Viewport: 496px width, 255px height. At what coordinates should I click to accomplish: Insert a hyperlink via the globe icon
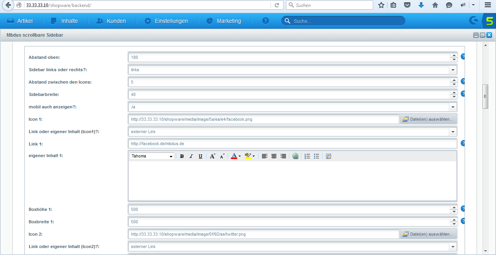pos(295,156)
